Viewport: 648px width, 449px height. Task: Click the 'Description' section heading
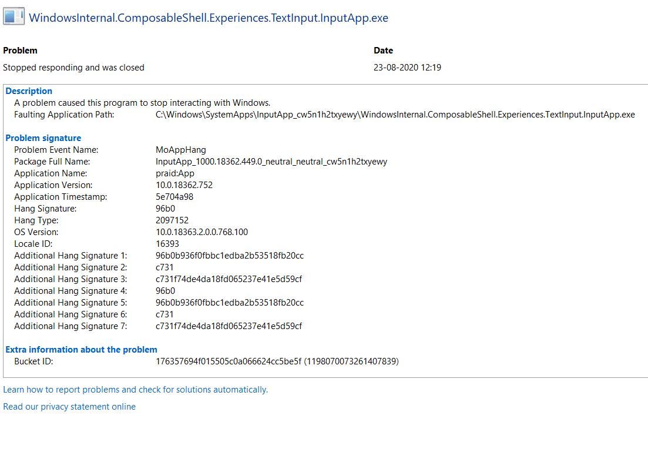click(29, 91)
